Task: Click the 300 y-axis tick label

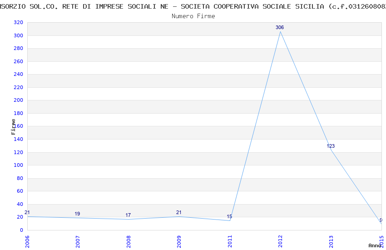Action: pyautogui.click(x=18, y=35)
